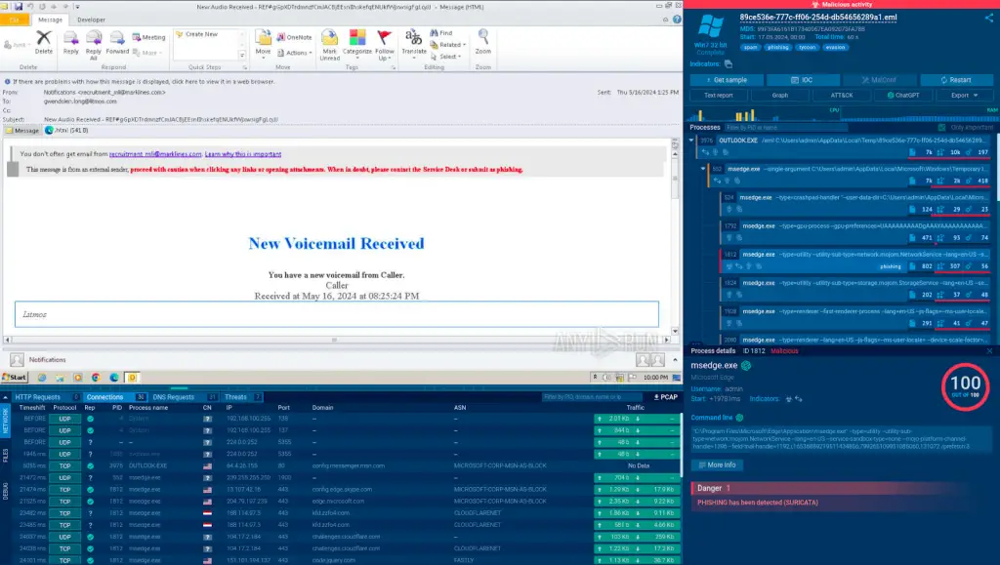
Task: Open Chrome from the Windows taskbar
Action: 96,377
